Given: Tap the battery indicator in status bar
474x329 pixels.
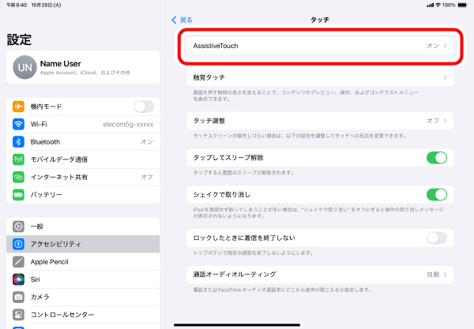Looking at the screenshot, I should (x=462, y=6).
